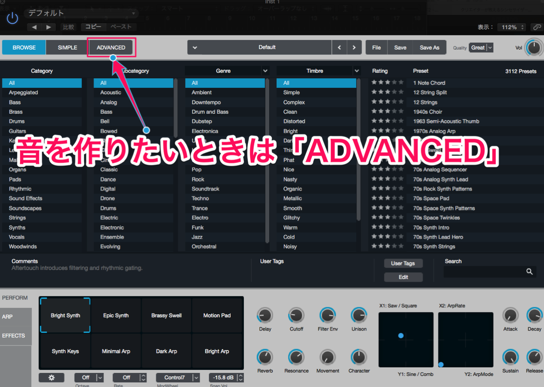The width and height of the screenshot is (544, 387).
Task: Select Distorted in the Timbre list
Action: [316, 121]
